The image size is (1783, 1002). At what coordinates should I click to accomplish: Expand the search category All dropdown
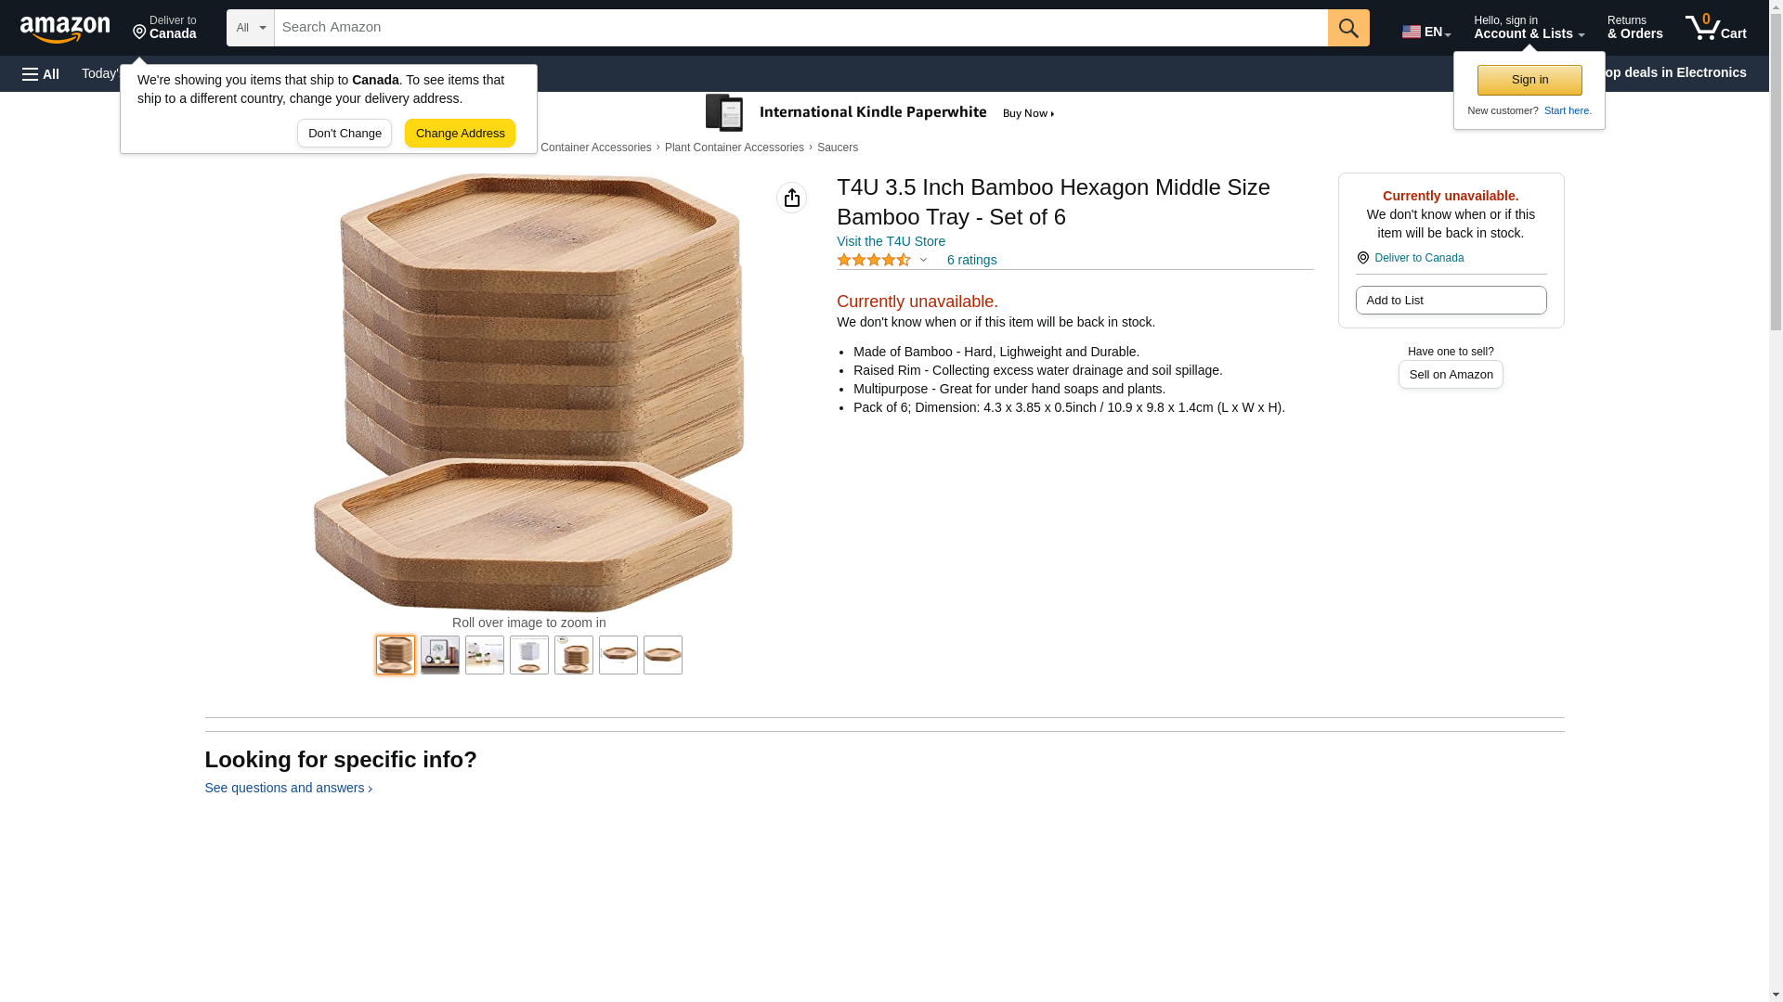[x=251, y=28]
